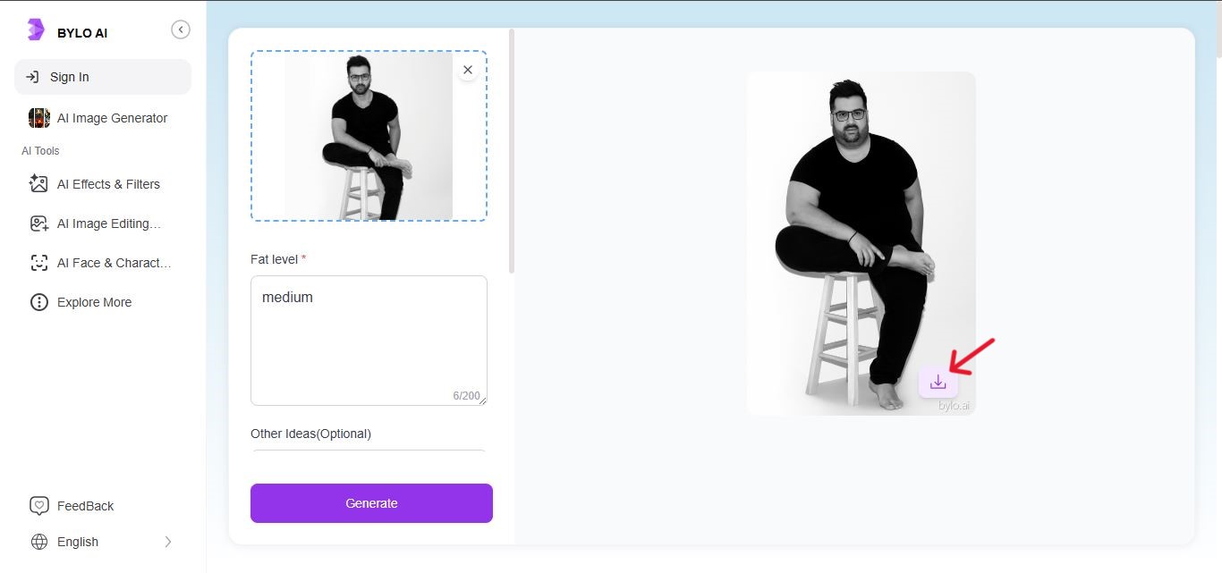The height and width of the screenshot is (573, 1222).
Task: Remove the uploaded photo with the X
Action: (467, 69)
